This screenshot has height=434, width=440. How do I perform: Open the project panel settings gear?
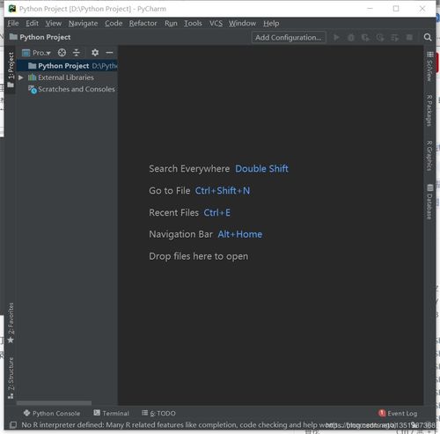click(x=95, y=53)
